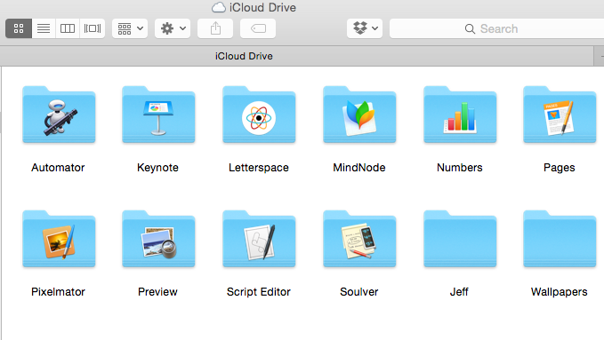Click the Jeff folder name label
Image resolution: width=604 pixels, height=340 pixels.
point(459,292)
